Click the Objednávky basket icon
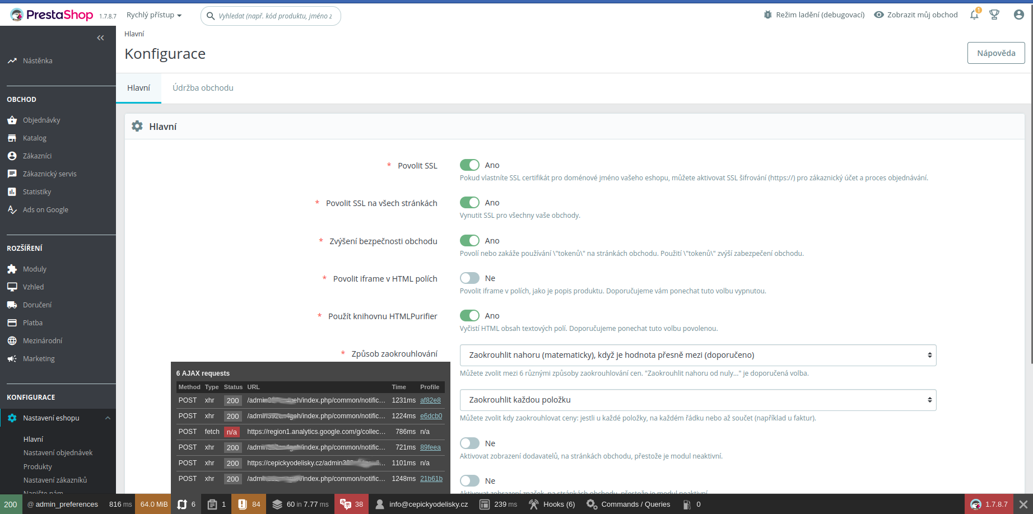This screenshot has width=1033, height=514. [12, 120]
